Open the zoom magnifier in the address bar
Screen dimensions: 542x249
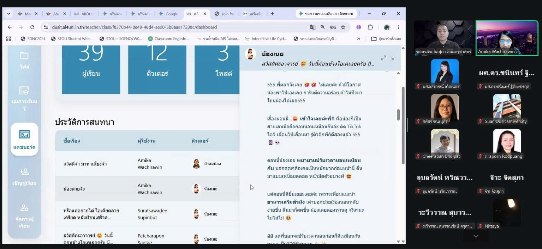pos(323,27)
